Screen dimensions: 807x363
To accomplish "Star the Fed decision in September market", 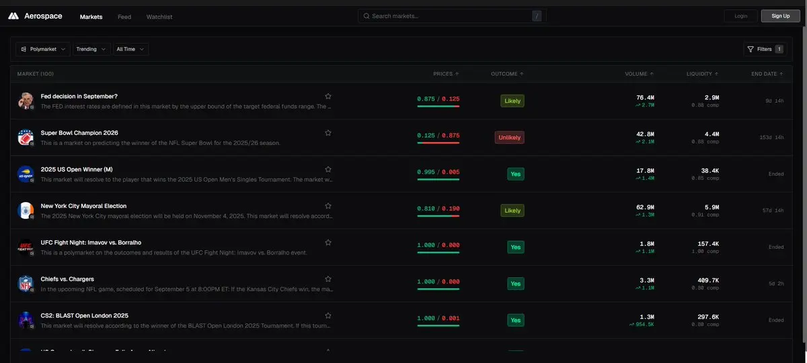I will pos(328,97).
